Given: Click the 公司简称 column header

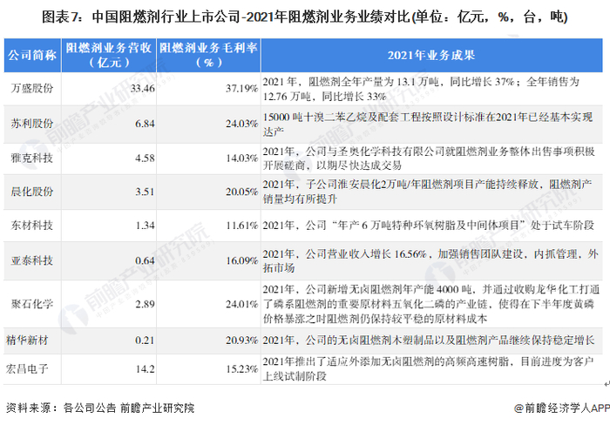Looking at the screenshot, I should click(x=32, y=55).
